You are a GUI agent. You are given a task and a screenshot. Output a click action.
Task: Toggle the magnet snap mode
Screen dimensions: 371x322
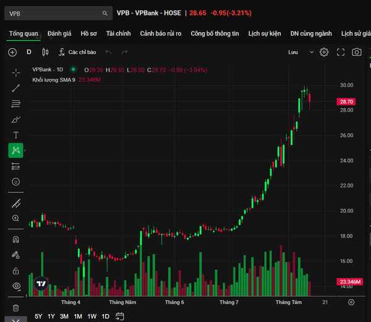pyautogui.click(x=16, y=240)
